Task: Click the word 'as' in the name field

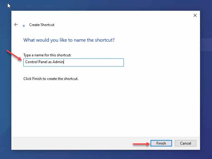Action: [50, 62]
